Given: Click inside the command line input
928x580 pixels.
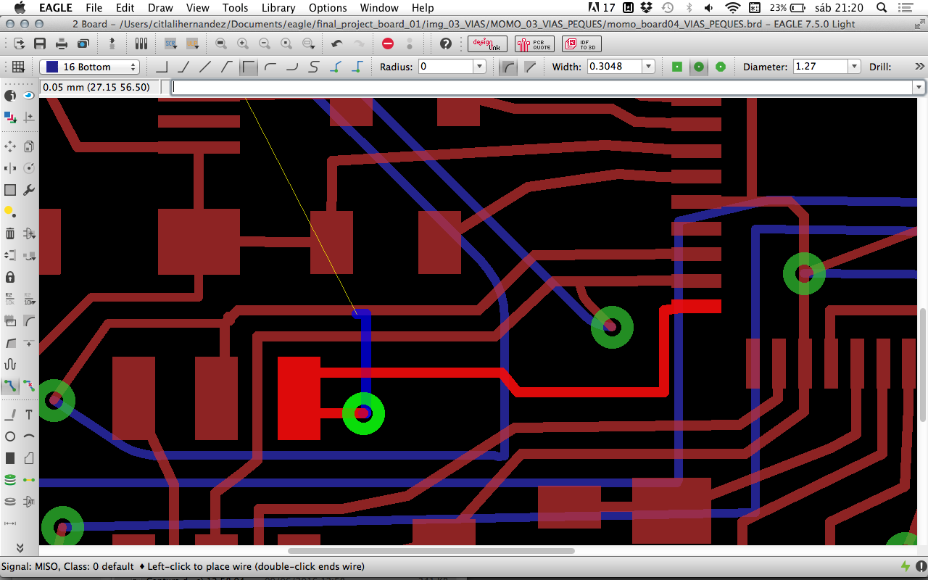Looking at the screenshot, I should click(542, 87).
